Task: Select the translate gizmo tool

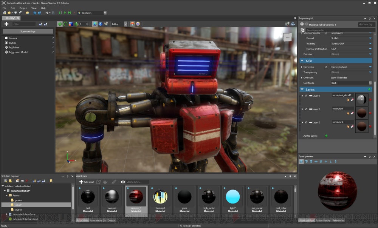Action: coord(60,24)
